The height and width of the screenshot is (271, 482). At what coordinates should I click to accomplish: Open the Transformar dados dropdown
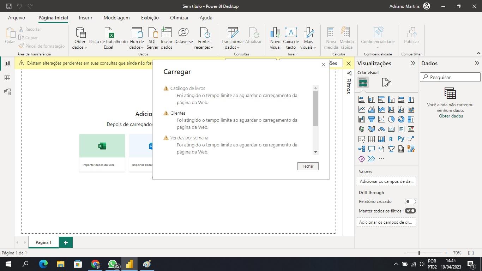233,38
